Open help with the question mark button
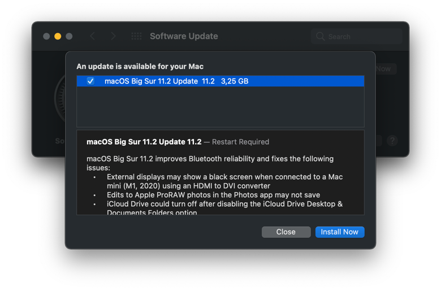 (x=392, y=141)
